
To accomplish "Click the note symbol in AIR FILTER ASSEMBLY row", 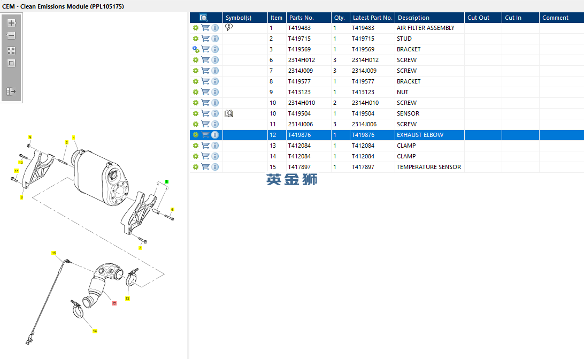I will [229, 27].
